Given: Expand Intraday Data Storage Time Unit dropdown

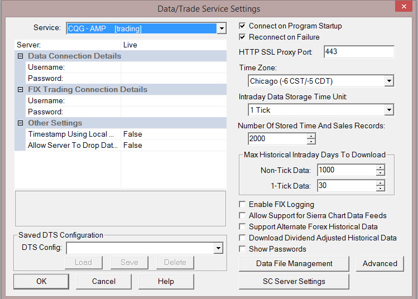Looking at the screenshot, I should click(x=389, y=110).
